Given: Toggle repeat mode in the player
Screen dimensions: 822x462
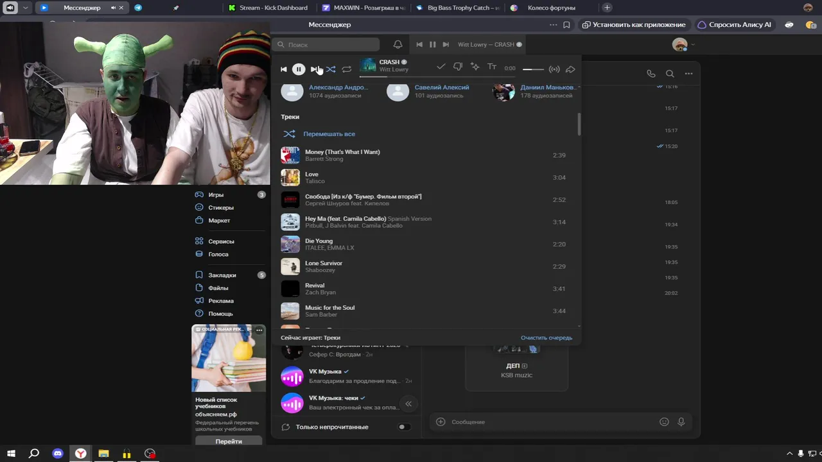Looking at the screenshot, I should tap(347, 69).
